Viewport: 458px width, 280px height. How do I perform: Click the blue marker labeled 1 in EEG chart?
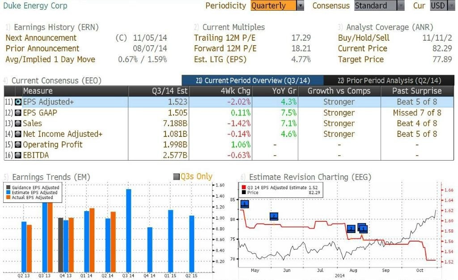pyautogui.click(x=363, y=229)
